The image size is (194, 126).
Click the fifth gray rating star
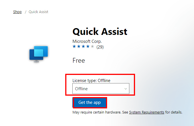coord(92,47)
